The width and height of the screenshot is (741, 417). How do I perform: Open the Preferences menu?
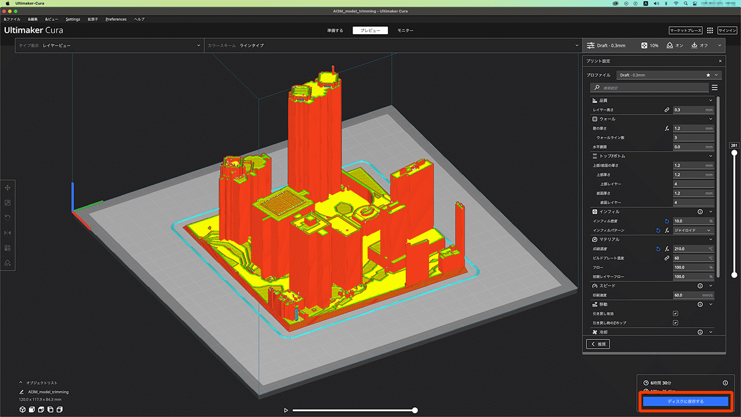tap(116, 19)
